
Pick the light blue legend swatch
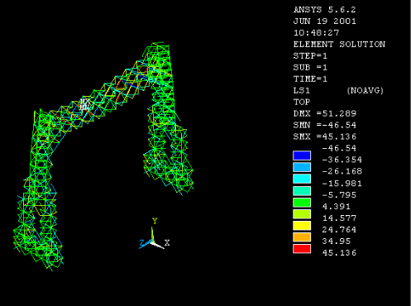click(302, 167)
